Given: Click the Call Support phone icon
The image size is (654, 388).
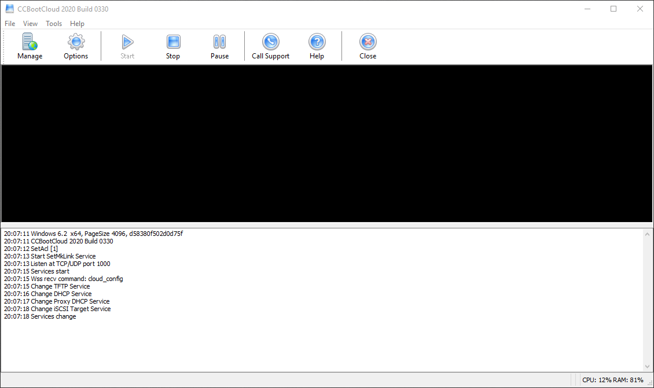Looking at the screenshot, I should [270, 42].
